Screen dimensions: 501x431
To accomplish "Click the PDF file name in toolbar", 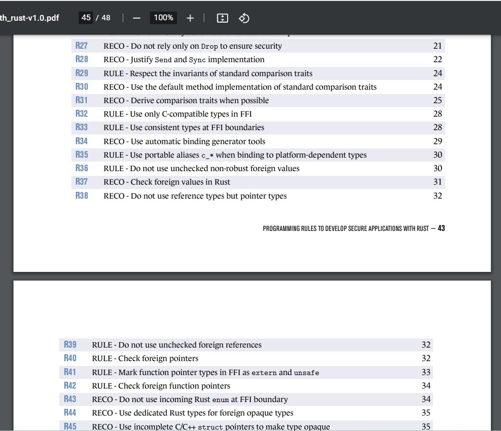I will coord(29,18).
